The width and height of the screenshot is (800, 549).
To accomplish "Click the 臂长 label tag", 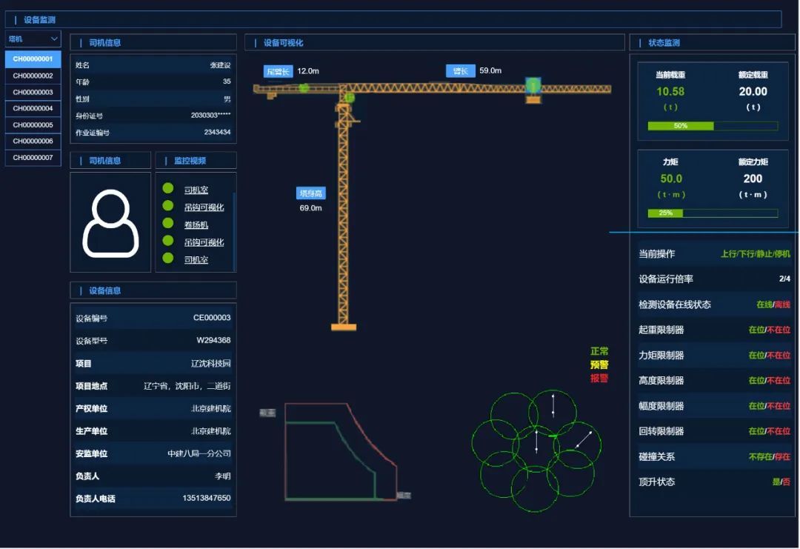I will click(461, 71).
